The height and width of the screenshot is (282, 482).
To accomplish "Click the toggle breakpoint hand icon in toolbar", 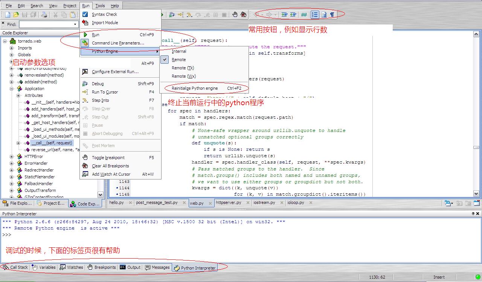I will (x=235, y=15).
